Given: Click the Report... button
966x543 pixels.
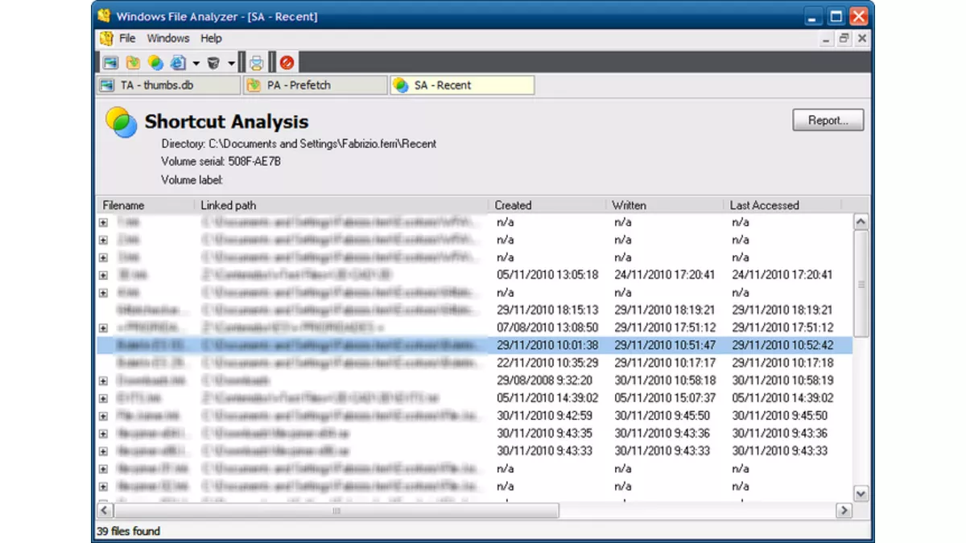Looking at the screenshot, I should tap(828, 121).
